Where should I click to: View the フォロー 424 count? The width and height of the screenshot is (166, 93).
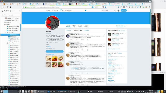pos(74,26)
